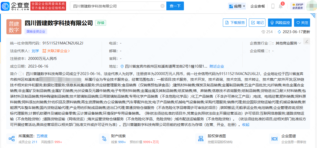The image size is (317, 148).
Task: Click the info icon beside 企业规模
Action: coord(267,51)
